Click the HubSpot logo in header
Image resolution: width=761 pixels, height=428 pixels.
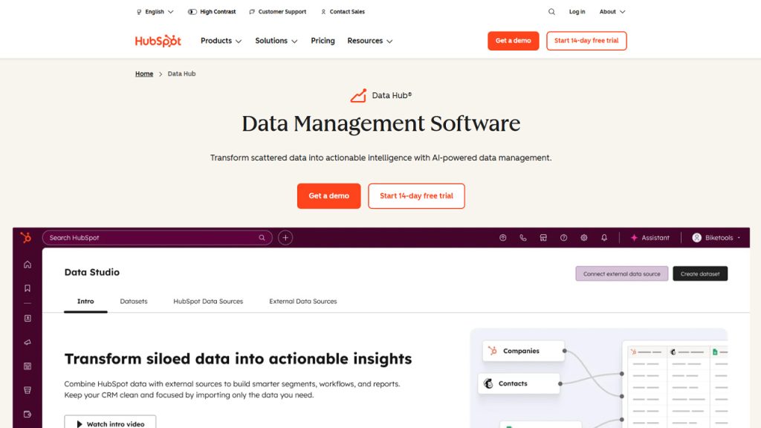(x=158, y=41)
